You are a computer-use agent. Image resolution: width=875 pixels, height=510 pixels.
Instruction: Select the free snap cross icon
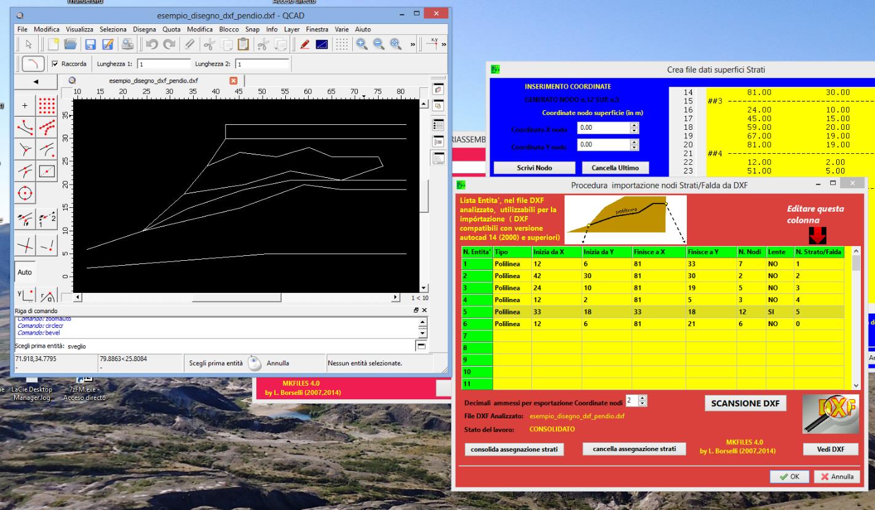pos(25,105)
